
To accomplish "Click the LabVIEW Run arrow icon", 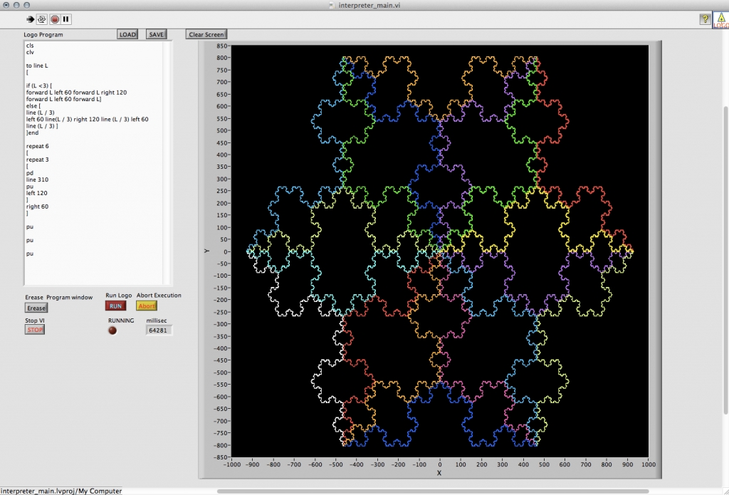I will click(31, 19).
